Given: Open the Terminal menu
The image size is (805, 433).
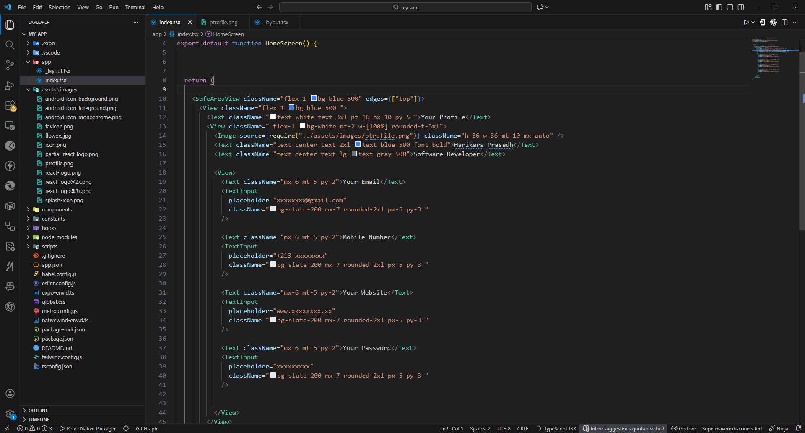Looking at the screenshot, I should click(x=135, y=7).
